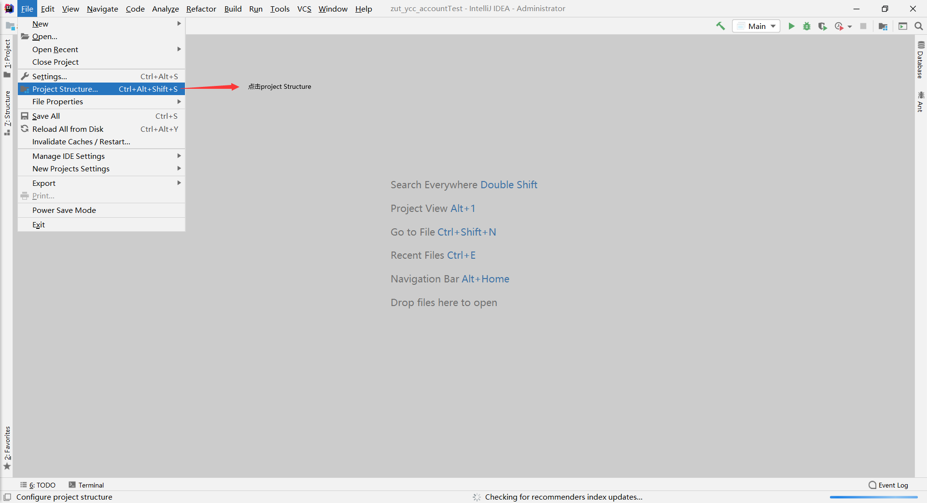Click the Build Project hammer icon
Image resolution: width=927 pixels, height=503 pixels.
coord(720,26)
